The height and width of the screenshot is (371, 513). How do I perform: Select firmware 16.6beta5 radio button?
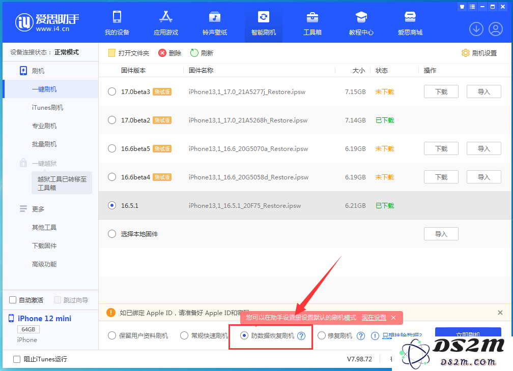[112, 148]
